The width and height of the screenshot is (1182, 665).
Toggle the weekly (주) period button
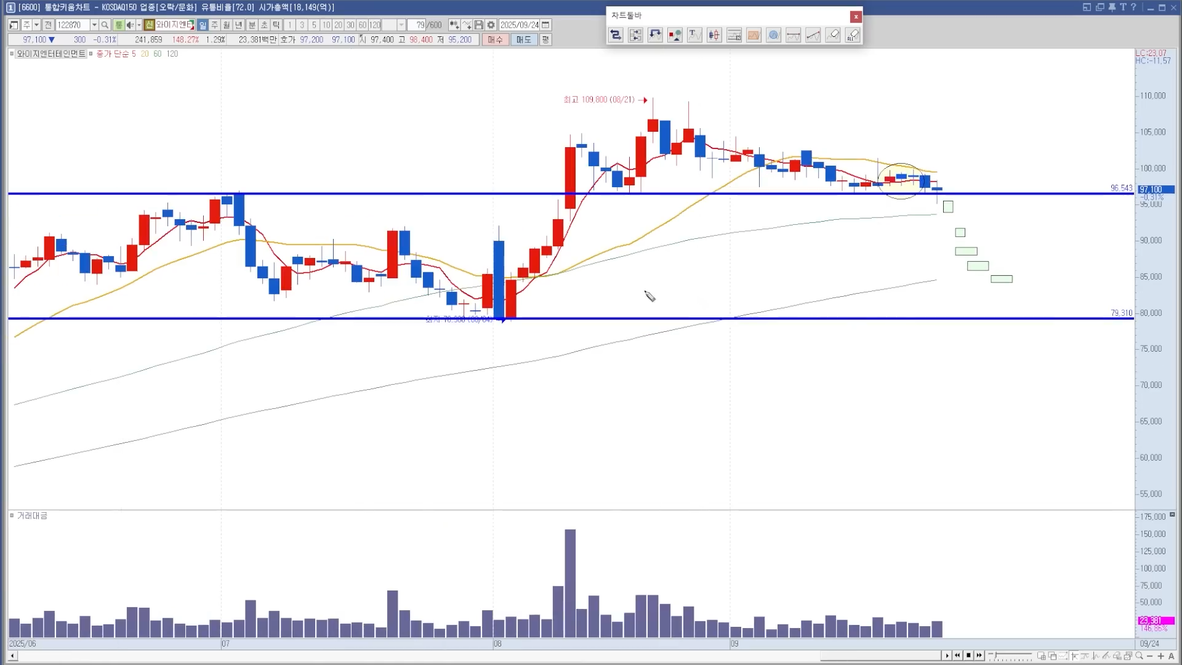click(214, 25)
